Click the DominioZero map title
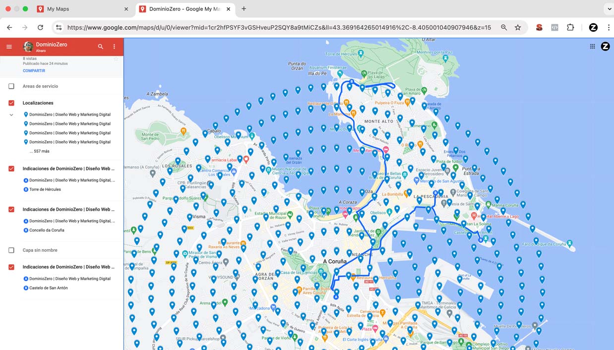The width and height of the screenshot is (614, 350). (52, 45)
